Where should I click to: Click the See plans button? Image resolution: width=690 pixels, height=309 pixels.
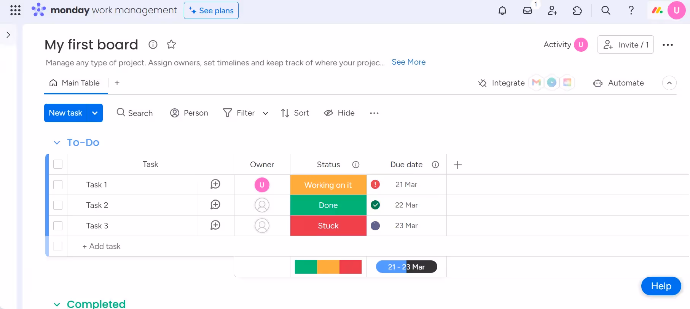coord(211,11)
